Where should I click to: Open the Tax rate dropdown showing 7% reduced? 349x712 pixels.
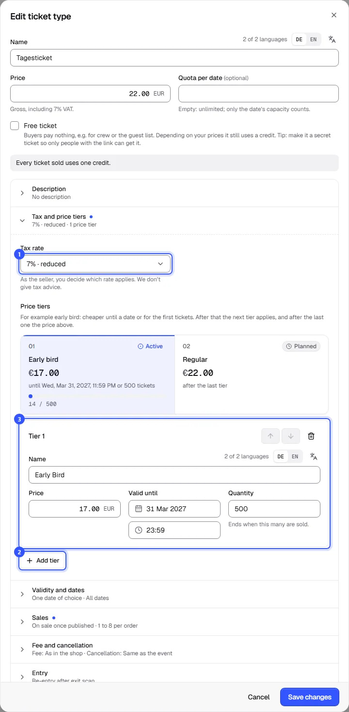[x=95, y=264]
